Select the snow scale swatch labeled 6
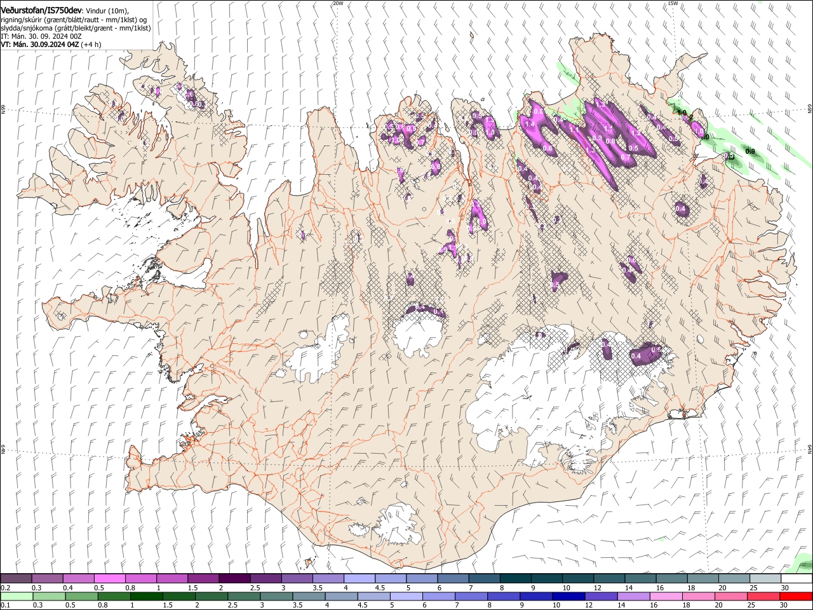Viewport: 813px width, 610px height. tap(452, 579)
